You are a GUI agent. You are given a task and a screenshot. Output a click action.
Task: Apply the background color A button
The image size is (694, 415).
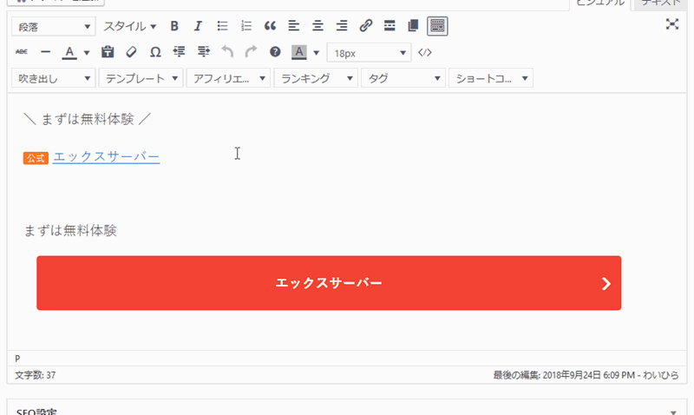pos(299,52)
